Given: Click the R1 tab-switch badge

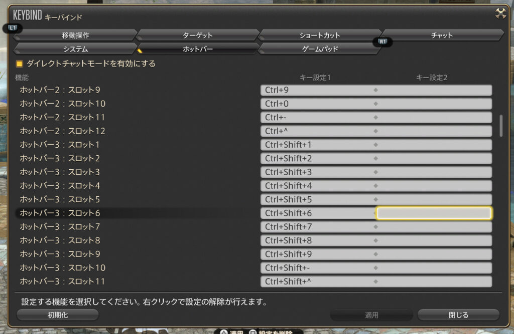Looking at the screenshot, I should [x=382, y=42].
